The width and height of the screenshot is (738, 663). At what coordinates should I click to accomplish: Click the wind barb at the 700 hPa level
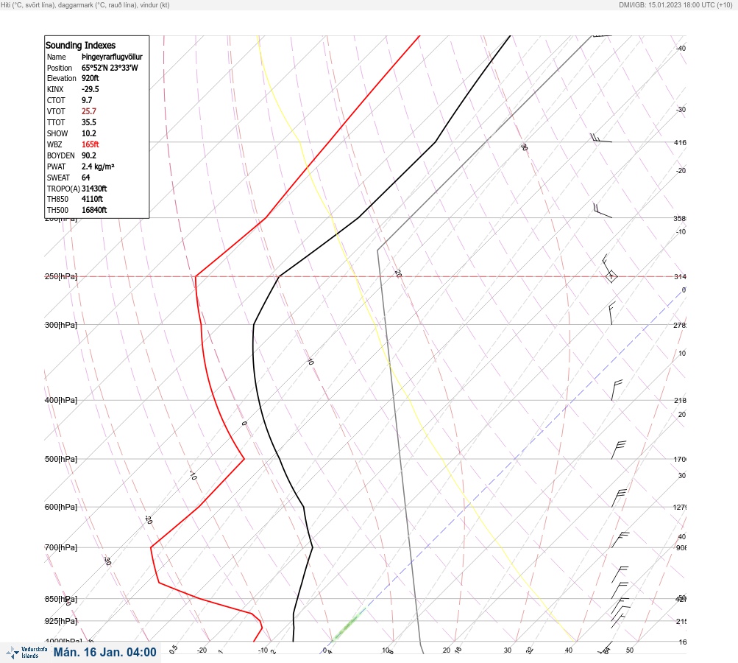[x=620, y=539]
